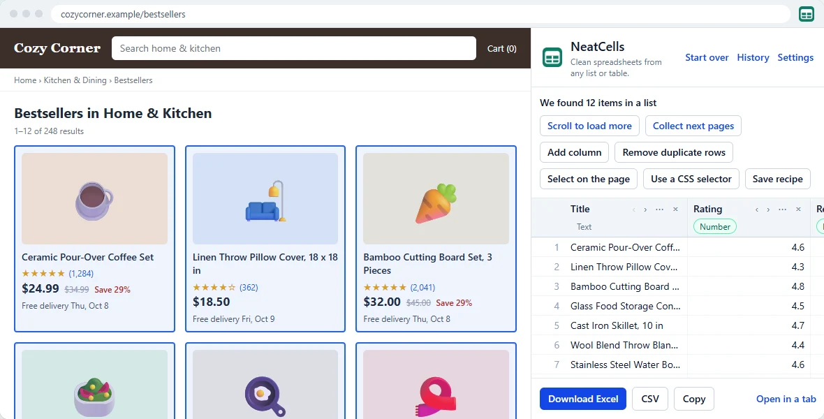Viewport: 824px width, 419px height.
Task: Focus the Search home & kitchen field
Action: coord(294,48)
